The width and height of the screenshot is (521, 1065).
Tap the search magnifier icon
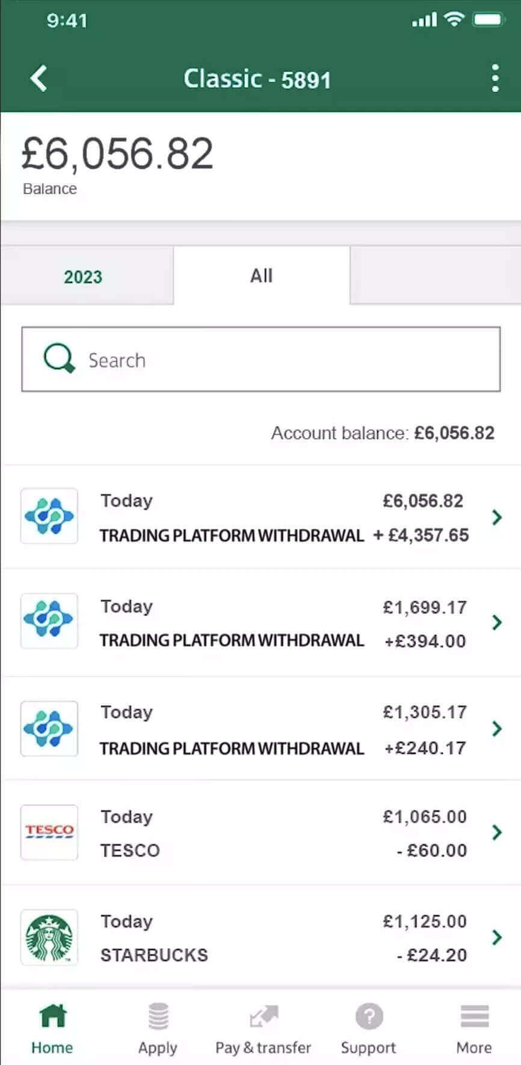[59, 359]
